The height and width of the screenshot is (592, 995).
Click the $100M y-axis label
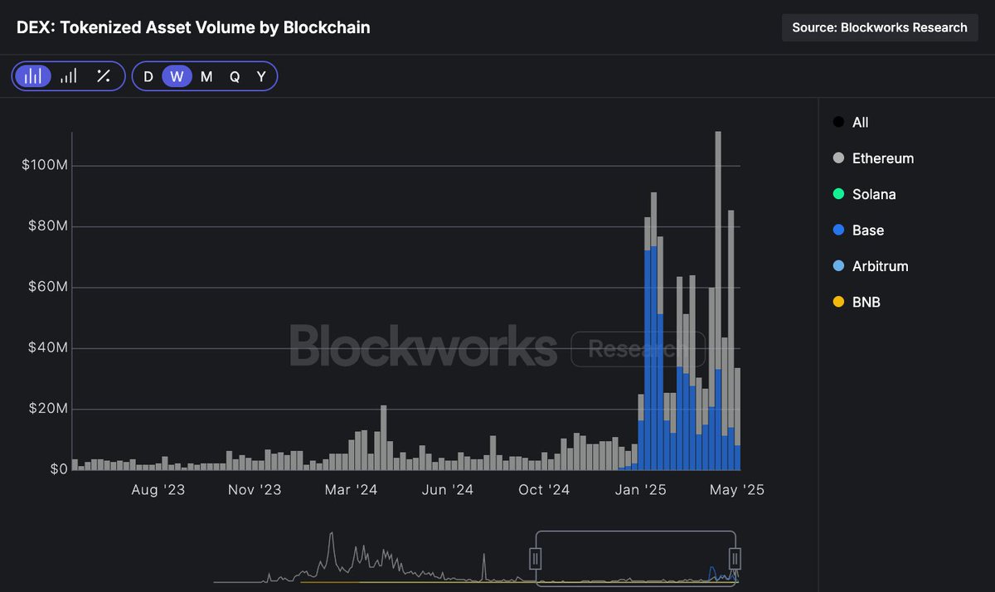click(45, 166)
